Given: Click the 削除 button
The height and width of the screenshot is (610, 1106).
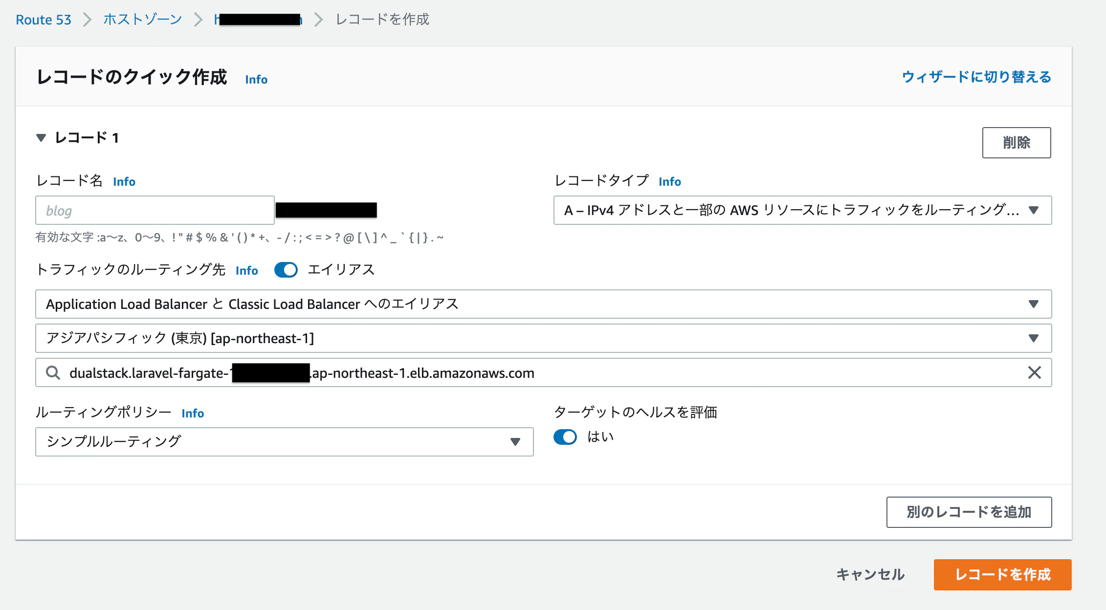Looking at the screenshot, I should click(x=1017, y=143).
